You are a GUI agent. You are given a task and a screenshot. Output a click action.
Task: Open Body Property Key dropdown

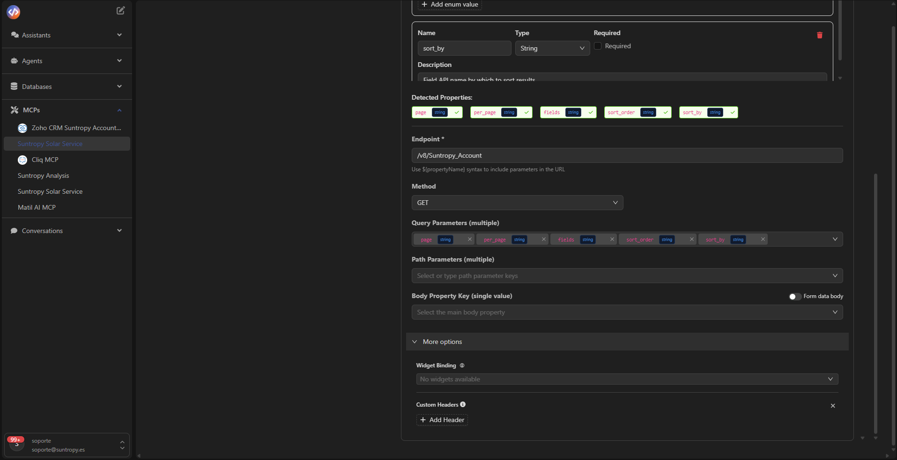coord(627,312)
